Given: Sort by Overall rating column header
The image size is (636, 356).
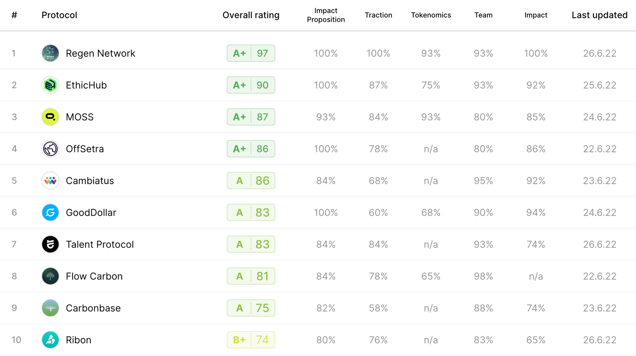Looking at the screenshot, I should pos(251,15).
